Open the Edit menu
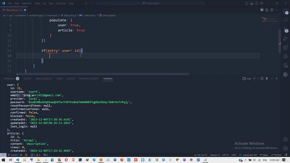Screen dimensions: 290x163 pyautogui.click(x=17, y=3)
